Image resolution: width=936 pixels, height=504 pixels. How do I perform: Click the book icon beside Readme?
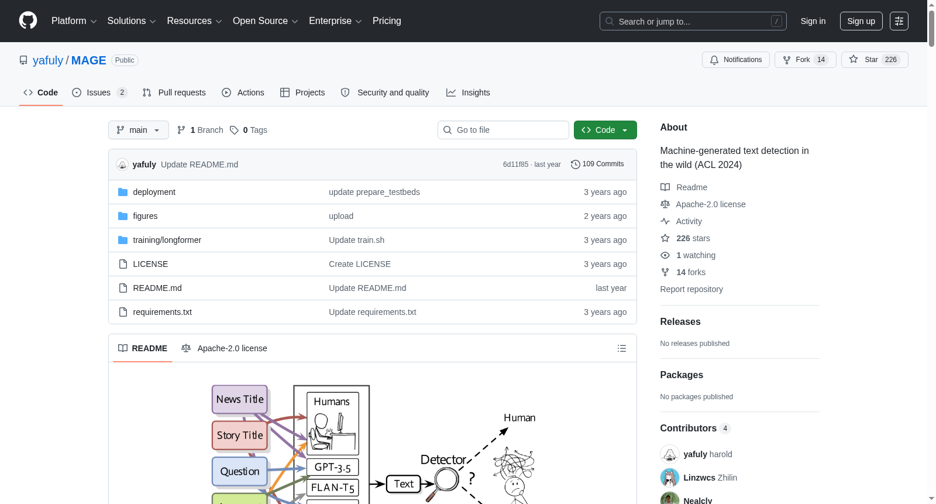pos(665,187)
